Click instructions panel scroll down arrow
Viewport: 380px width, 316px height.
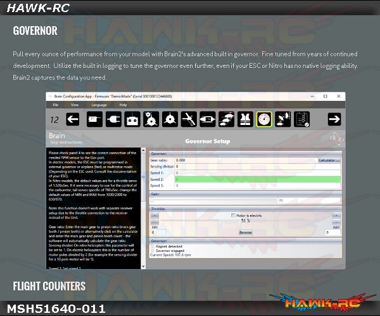(143, 267)
